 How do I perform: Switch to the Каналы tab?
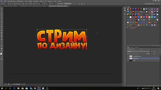[x=132, y=47]
